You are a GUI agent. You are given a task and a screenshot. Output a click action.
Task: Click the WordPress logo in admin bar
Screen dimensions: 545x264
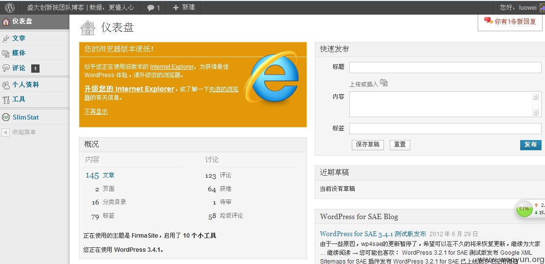point(10,7)
